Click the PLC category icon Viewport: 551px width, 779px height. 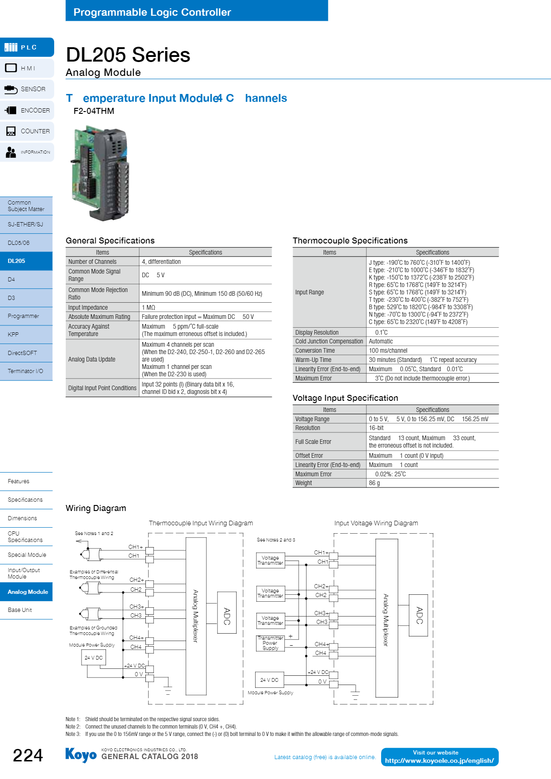[11, 47]
